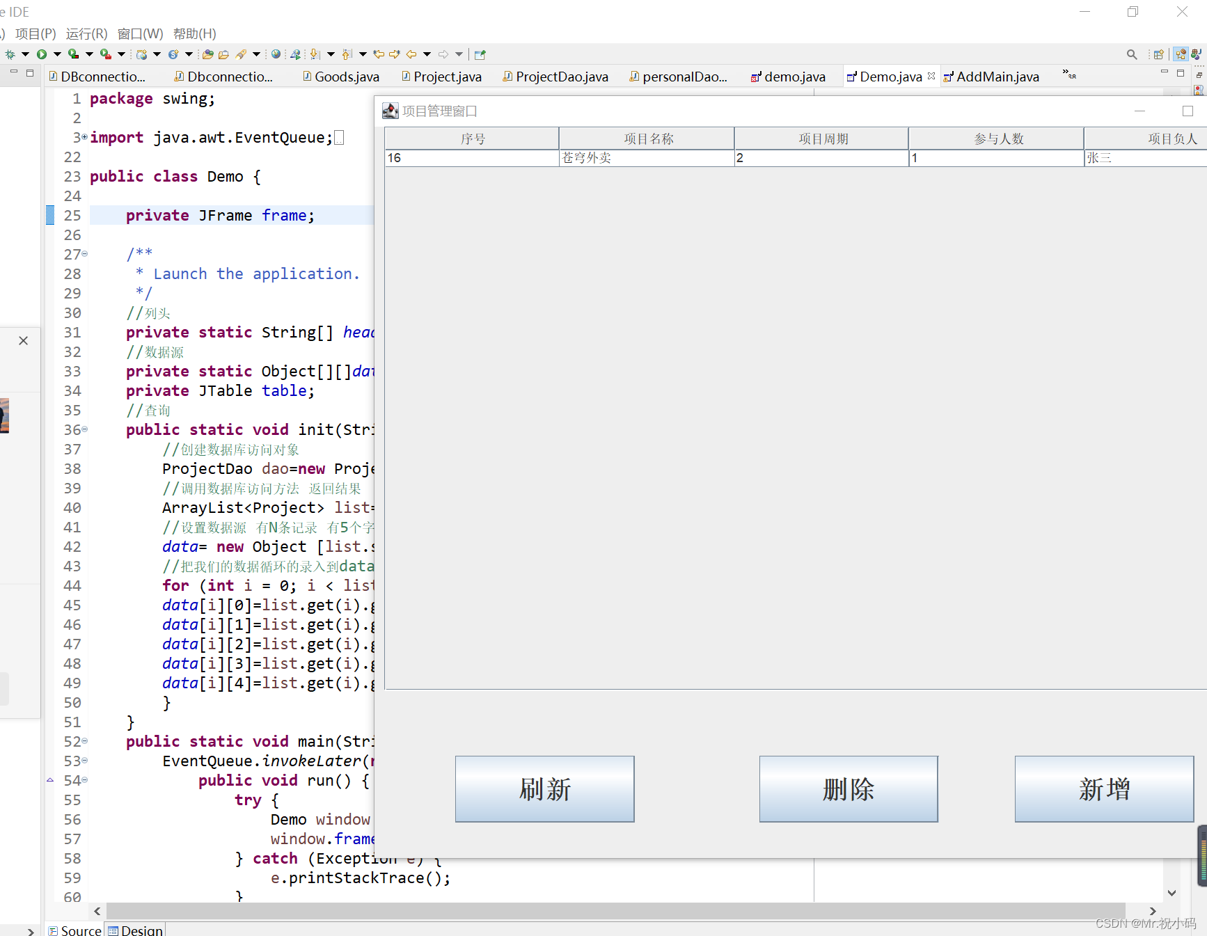
Task: Open the New Java Package dropdown arrow
Action: 157,54
